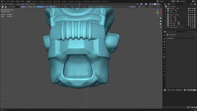The width and height of the screenshot is (197, 111).
Task: Hide the Arms collection with eye icon
Action: pos(193,19)
